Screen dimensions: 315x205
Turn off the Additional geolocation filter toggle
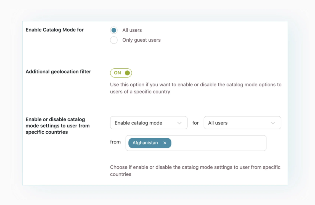(x=121, y=73)
